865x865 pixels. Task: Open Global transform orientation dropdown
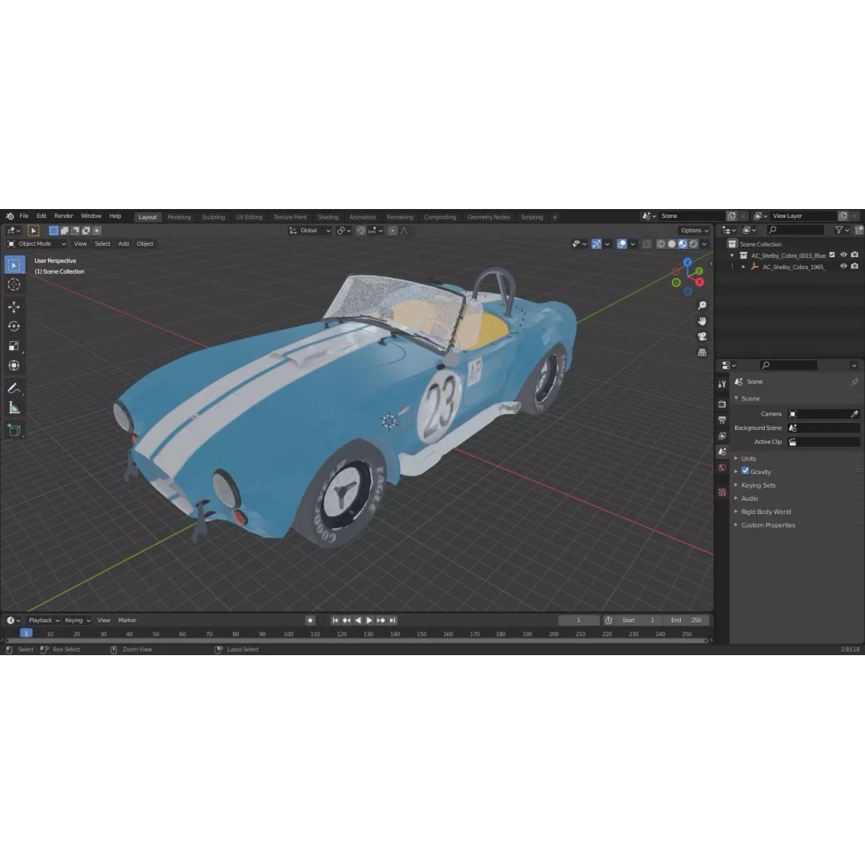coord(309,231)
